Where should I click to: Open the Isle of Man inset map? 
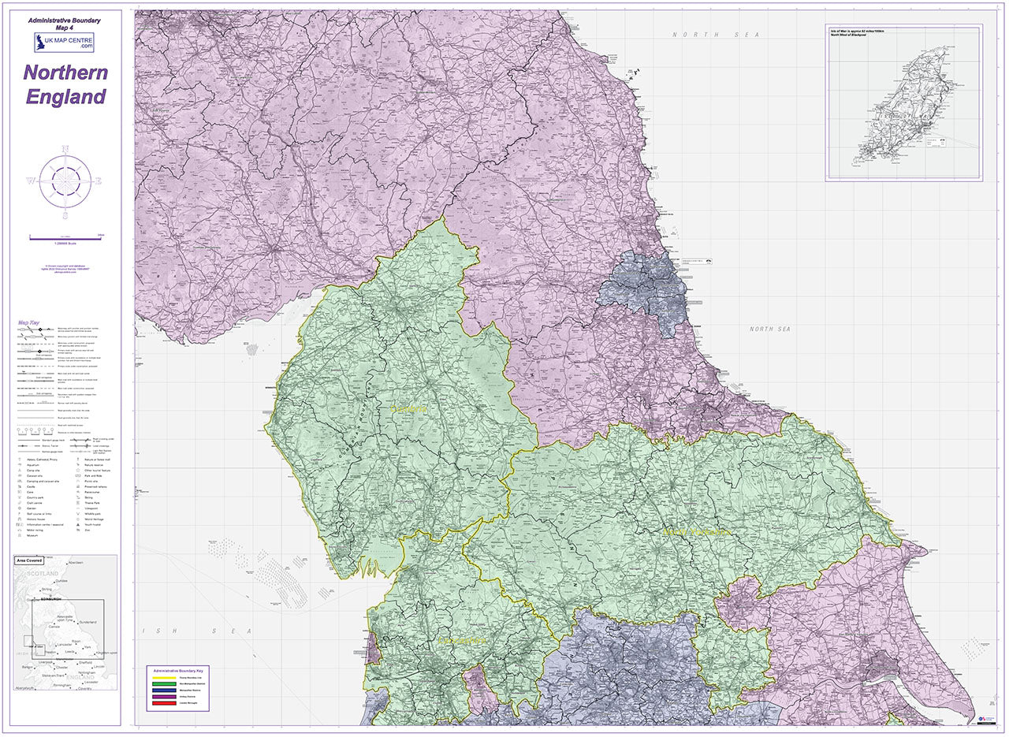pos(903,104)
